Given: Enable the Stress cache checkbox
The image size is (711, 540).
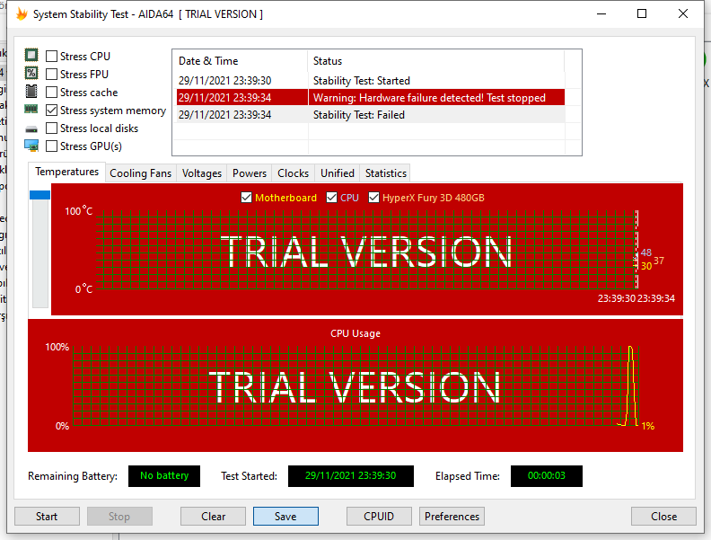Looking at the screenshot, I should coord(52,93).
